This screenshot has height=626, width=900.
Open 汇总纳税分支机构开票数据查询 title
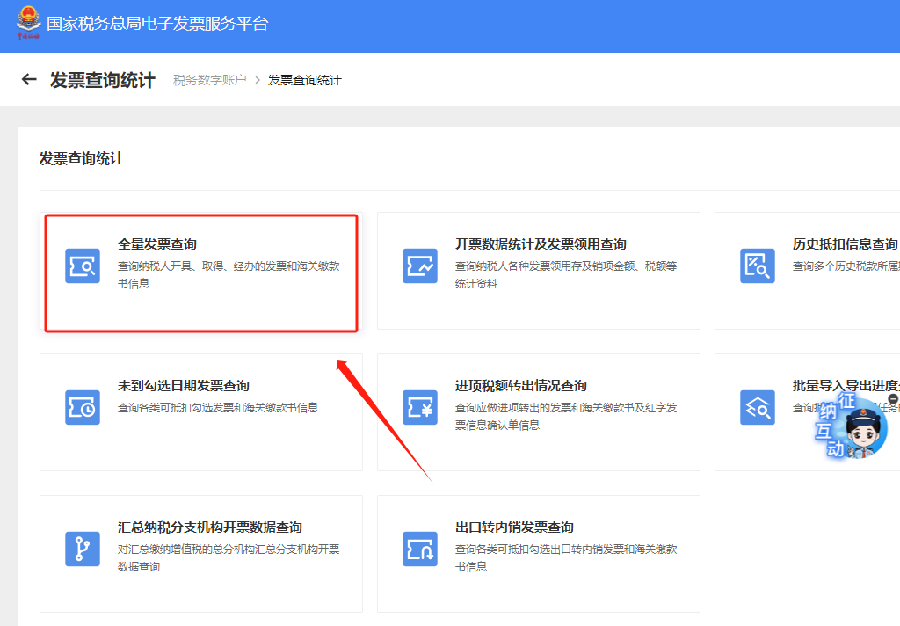click(x=210, y=528)
